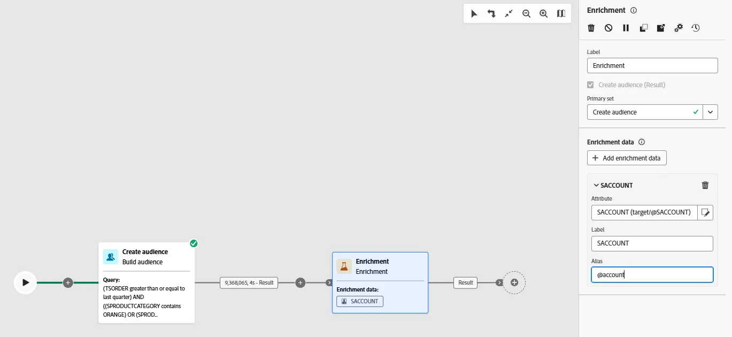Click the SACCOUNT Label input field
This screenshot has height=337, width=732.
(652, 243)
